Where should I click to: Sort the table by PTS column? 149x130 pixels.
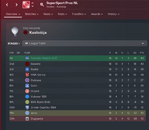coord(142,53)
